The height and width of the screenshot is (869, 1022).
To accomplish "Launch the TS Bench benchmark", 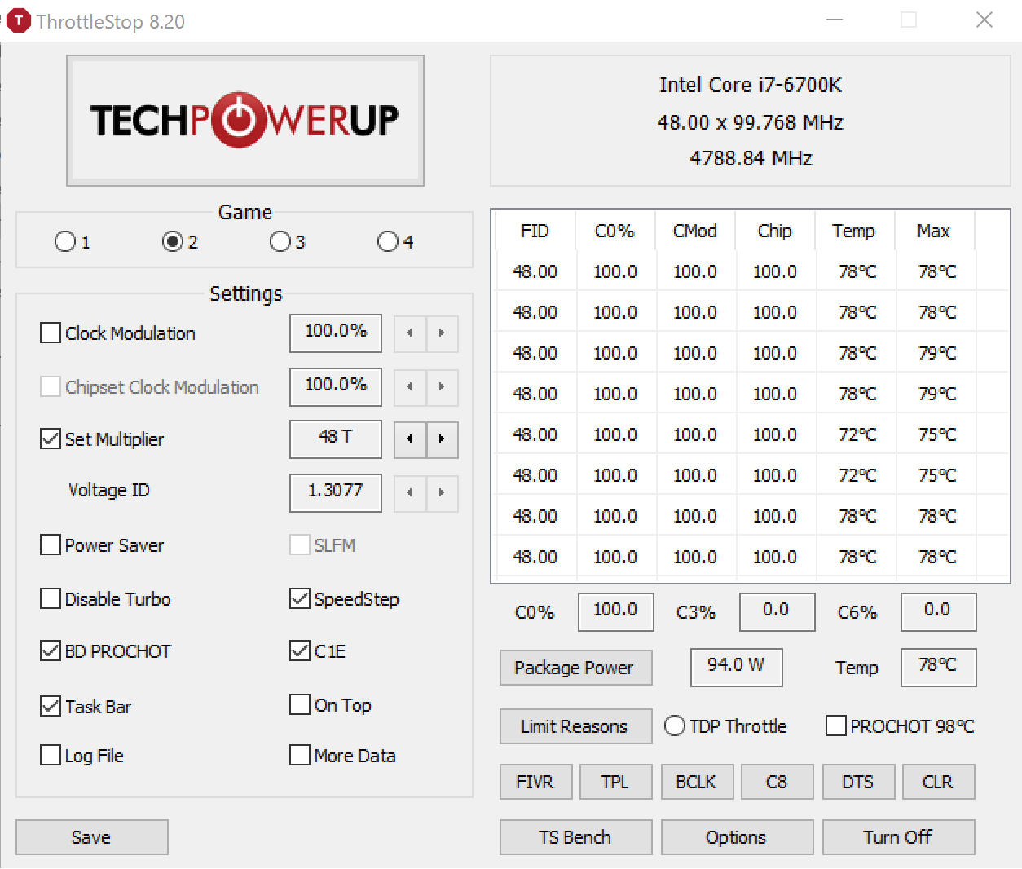I will pyautogui.click(x=576, y=837).
